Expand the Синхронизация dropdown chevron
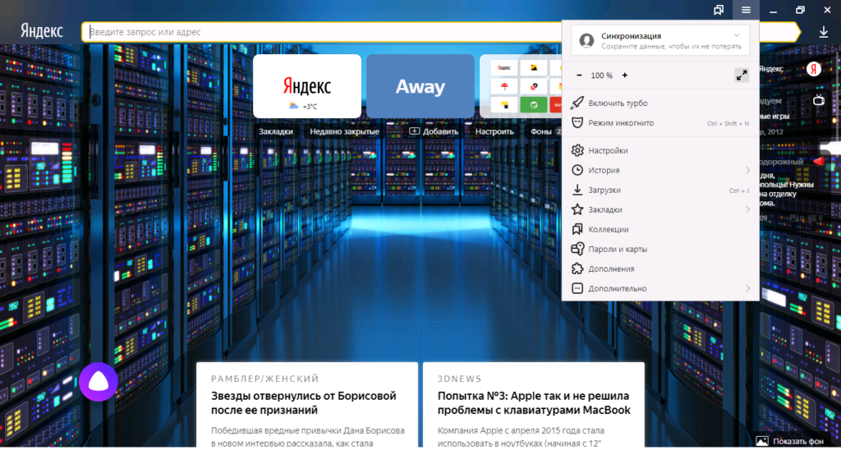The height and width of the screenshot is (473, 841). click(737, 35)
